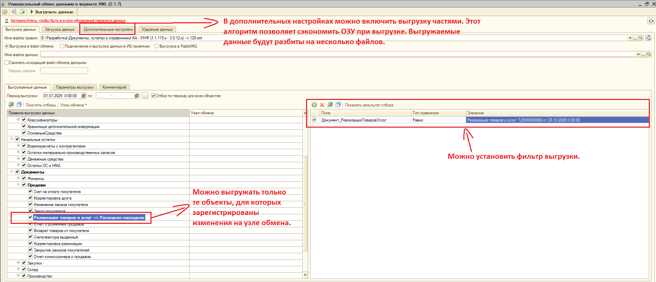Switch to 'Выгрузка данных' tab
Screen dimensions: 656x282
click(21, 29)
